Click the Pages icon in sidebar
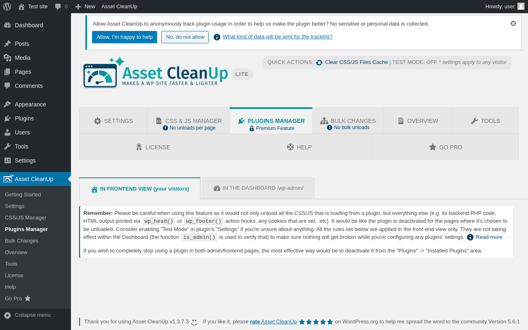Image resolution: width=528 pixels, height=330 pixels. pyautogui.click(x=7, y=72)
